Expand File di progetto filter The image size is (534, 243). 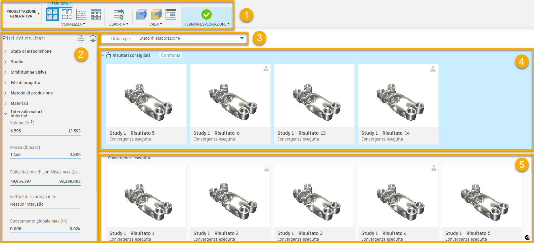[5, 83]
